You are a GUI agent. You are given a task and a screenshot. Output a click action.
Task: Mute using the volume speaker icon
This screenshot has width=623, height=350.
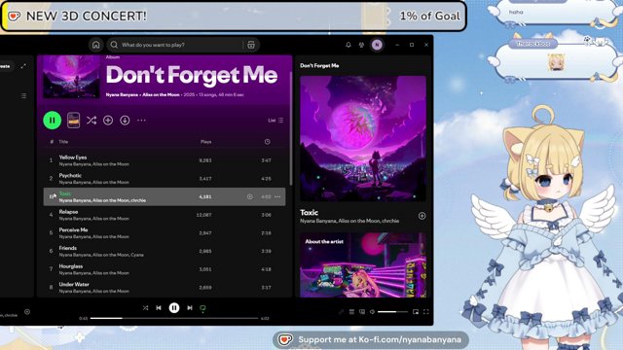click(372, 312)
